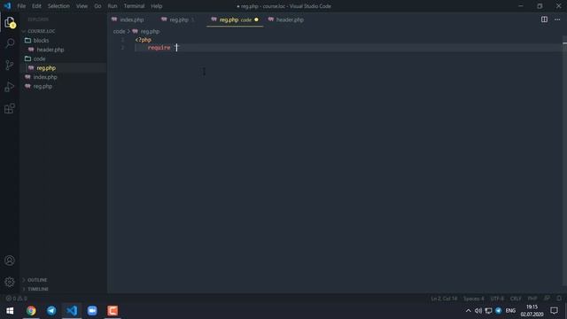Open the Accounts menu icon
This screenshot has height=319, width=567.
(10, 261)
